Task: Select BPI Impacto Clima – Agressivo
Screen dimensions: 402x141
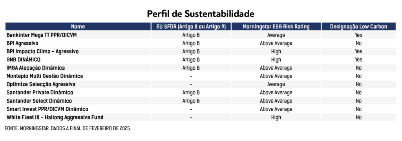Action: [42, 51]
